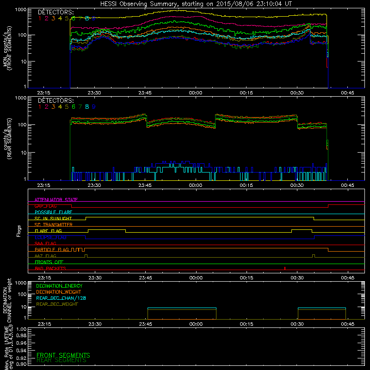Screen dimensions: 370x370
Task: Select red detector number 1 in rear segments legend
Action: 40,107
